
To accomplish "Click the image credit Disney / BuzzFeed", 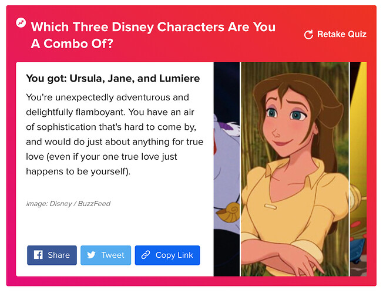I will pyautogui.click(x=68, y=204).
